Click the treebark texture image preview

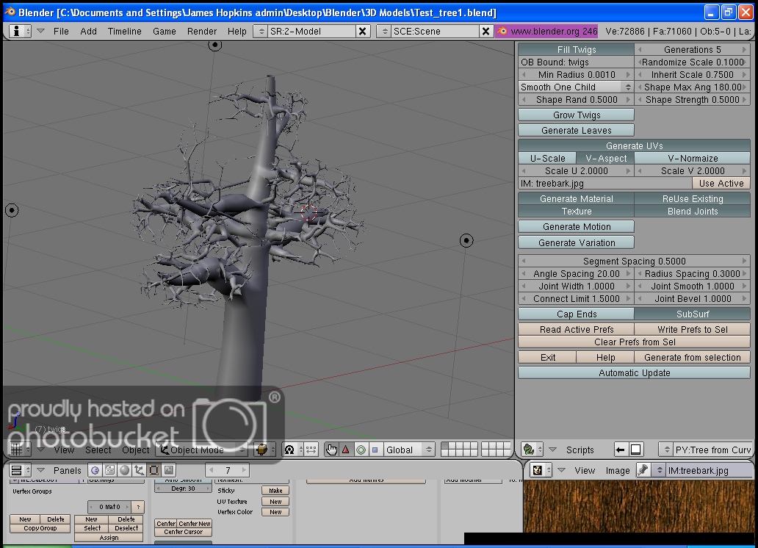pyautogui.click(x=638, y=506)
